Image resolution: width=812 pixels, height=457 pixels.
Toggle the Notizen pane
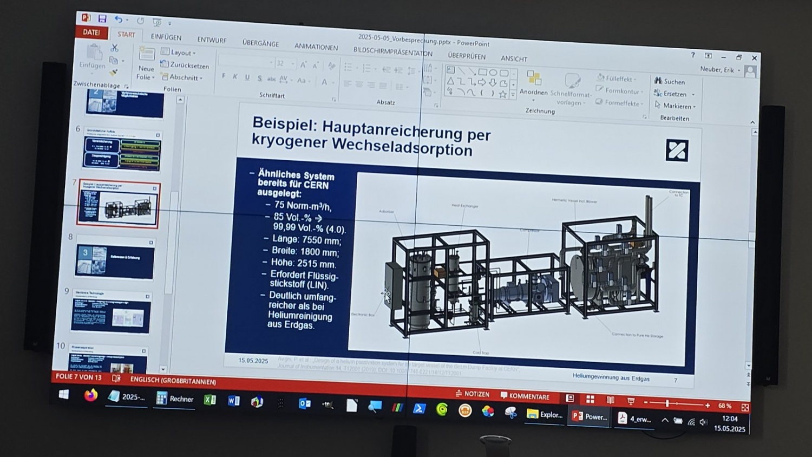(x=473, y=394)
